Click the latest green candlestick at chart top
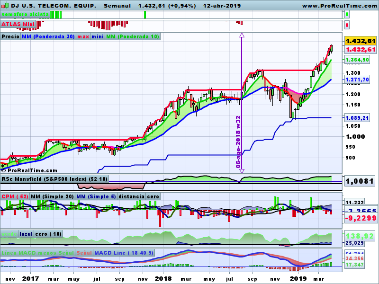The height and width of the screenshot is (284, 379). (x=331, y=48)
